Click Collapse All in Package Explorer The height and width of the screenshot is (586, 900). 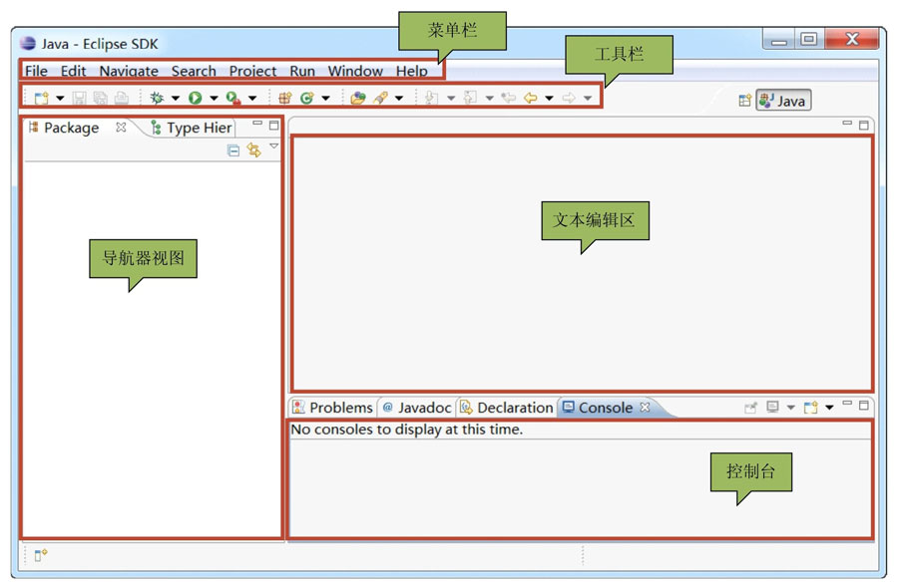click(x=233, y=150)
